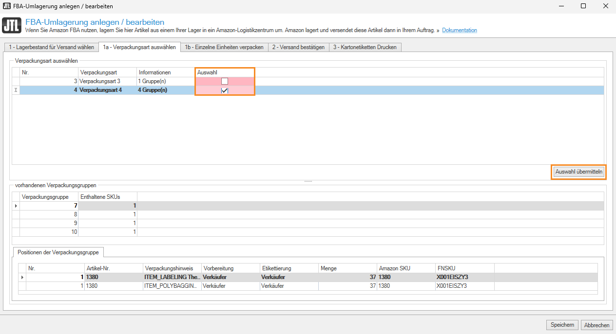
Task: Maximize the FBA-Umlagerung window
Action: [x=583, y=6]
